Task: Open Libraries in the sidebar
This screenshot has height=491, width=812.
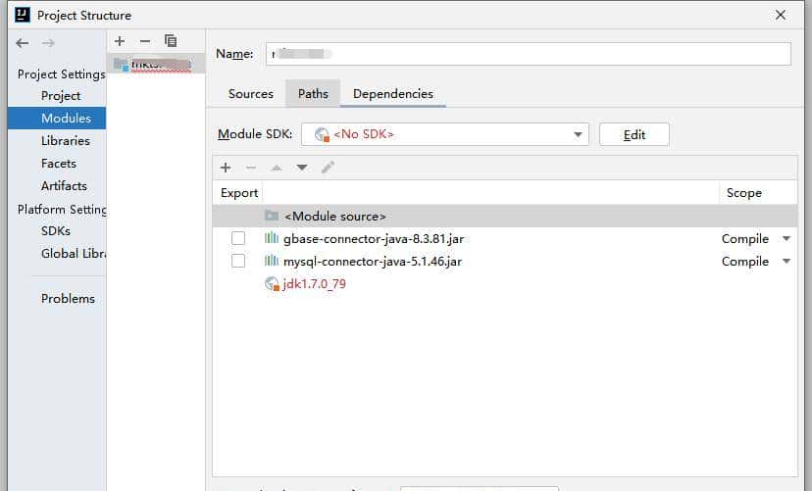Action: coord(66,141)
